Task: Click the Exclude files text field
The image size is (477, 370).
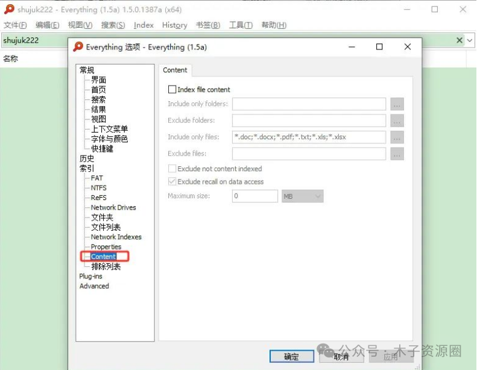Action: pos(309,154)
